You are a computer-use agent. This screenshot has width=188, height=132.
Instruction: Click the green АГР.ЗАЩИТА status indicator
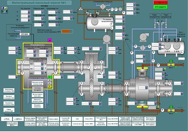tap(161, 7)
